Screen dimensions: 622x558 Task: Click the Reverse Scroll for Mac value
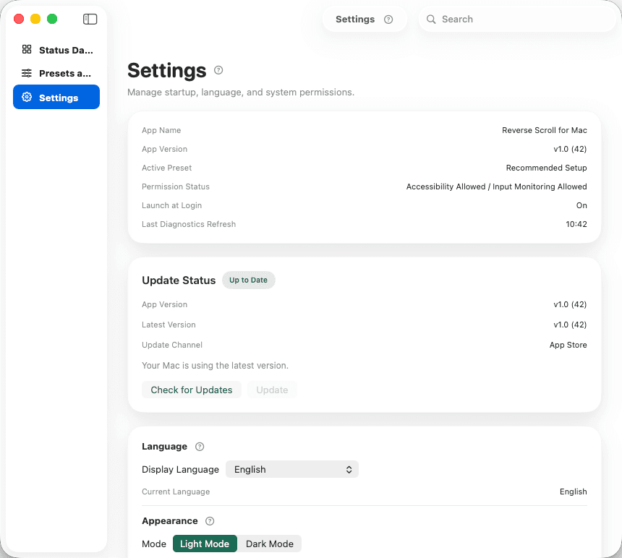tap(544, 130)
